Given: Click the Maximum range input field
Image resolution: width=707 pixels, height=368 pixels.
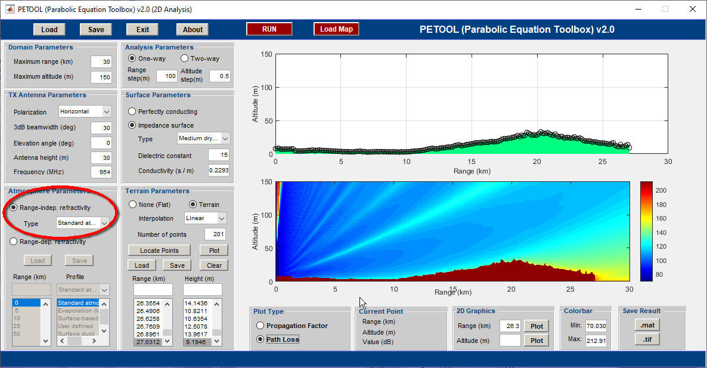Looking at the screenshot, I should pyautogui.click(x=101, y=62).
